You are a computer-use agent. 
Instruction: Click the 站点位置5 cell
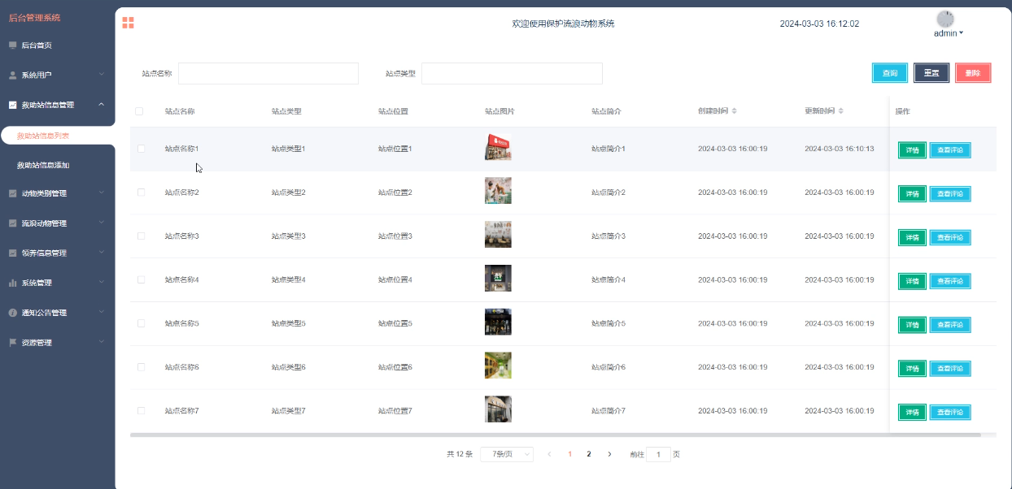point(395,323)
